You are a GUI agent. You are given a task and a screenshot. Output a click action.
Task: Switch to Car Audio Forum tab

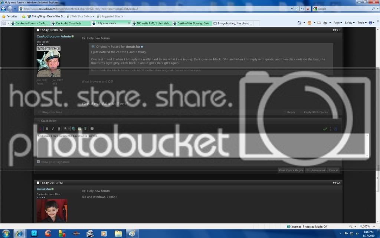pyautogui.click(x=30, y=23)
